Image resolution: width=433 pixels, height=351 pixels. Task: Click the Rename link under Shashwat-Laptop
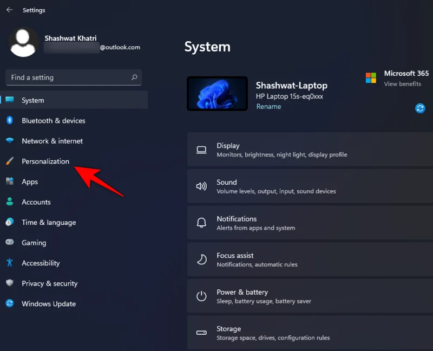point(268,107)
